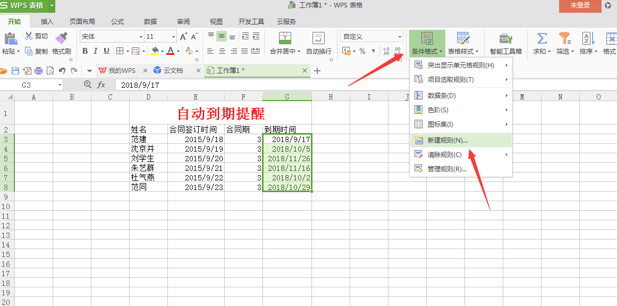Click the fx insert function icon
Image resolution: width=617 pixels, height=306 pixels.
pyautogui.click(x=102, y=85)
